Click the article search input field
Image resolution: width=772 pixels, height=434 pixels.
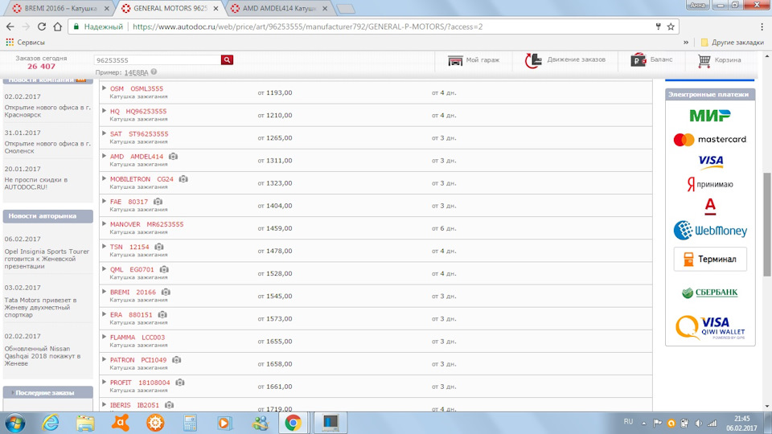pyautogui.click(x=158, y=60)
